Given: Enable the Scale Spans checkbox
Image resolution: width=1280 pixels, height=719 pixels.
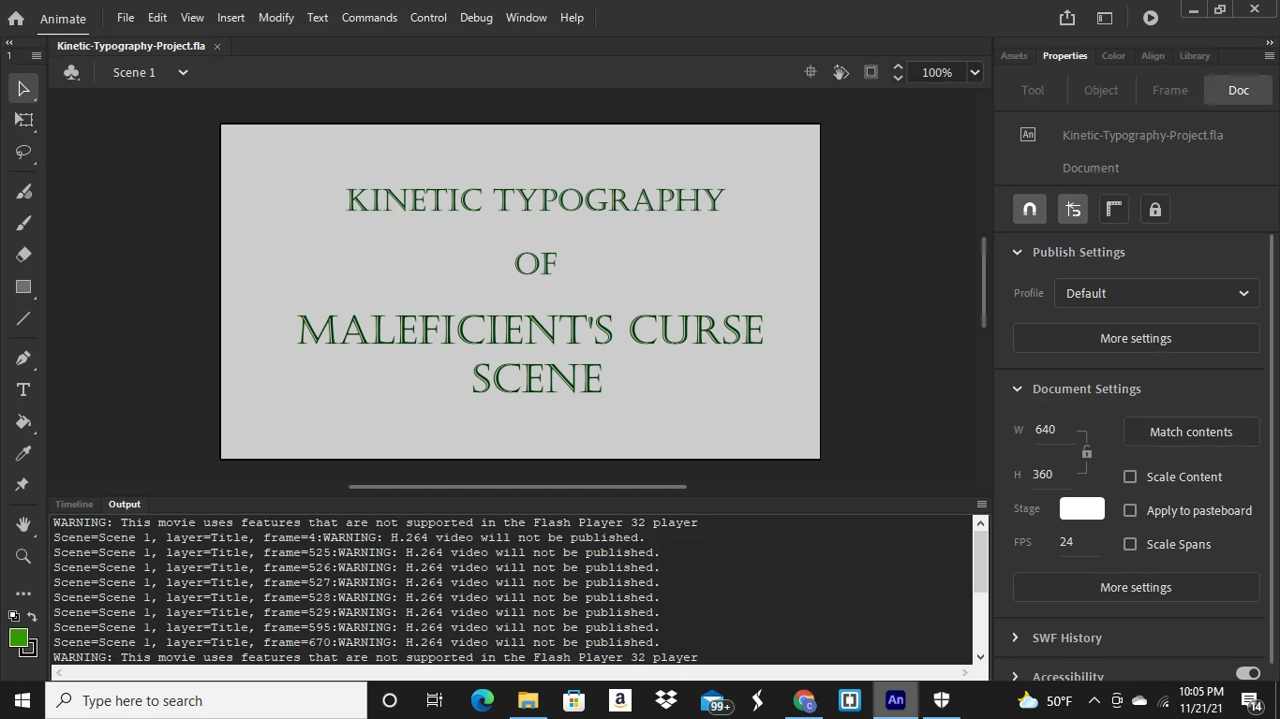Looking at the screenshot, I should coord(1130,544).
